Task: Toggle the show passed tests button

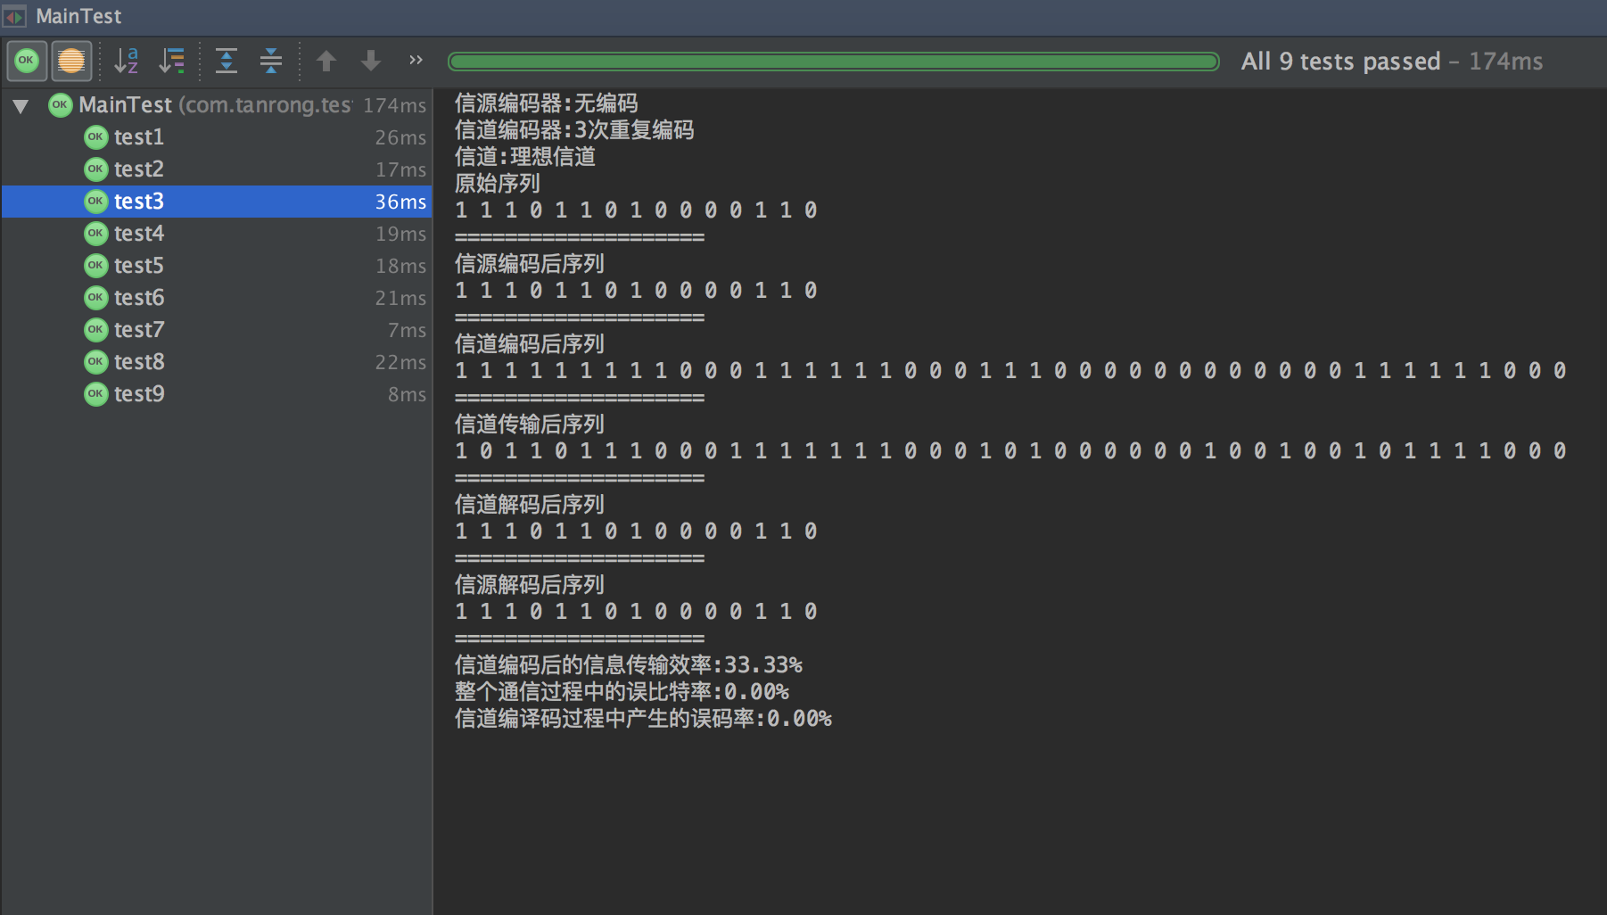Action: click(27, 61)
